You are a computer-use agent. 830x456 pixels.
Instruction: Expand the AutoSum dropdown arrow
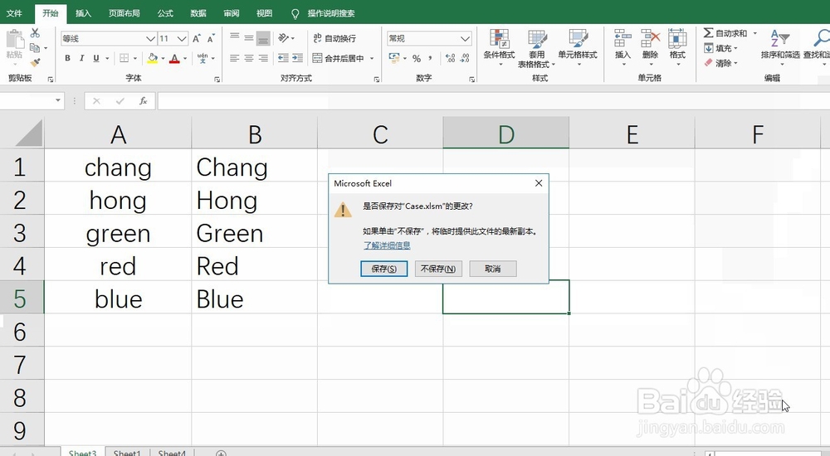(754, 33)
